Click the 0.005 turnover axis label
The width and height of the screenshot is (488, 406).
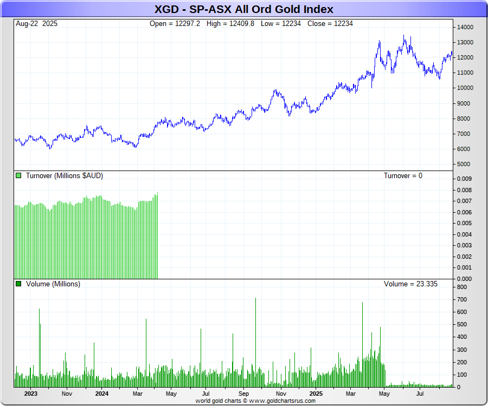pyautogui.click(x=464, y=224)
